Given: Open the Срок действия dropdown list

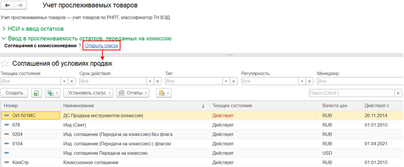Looking at the screenshot, I should click(x=150, y=81).
